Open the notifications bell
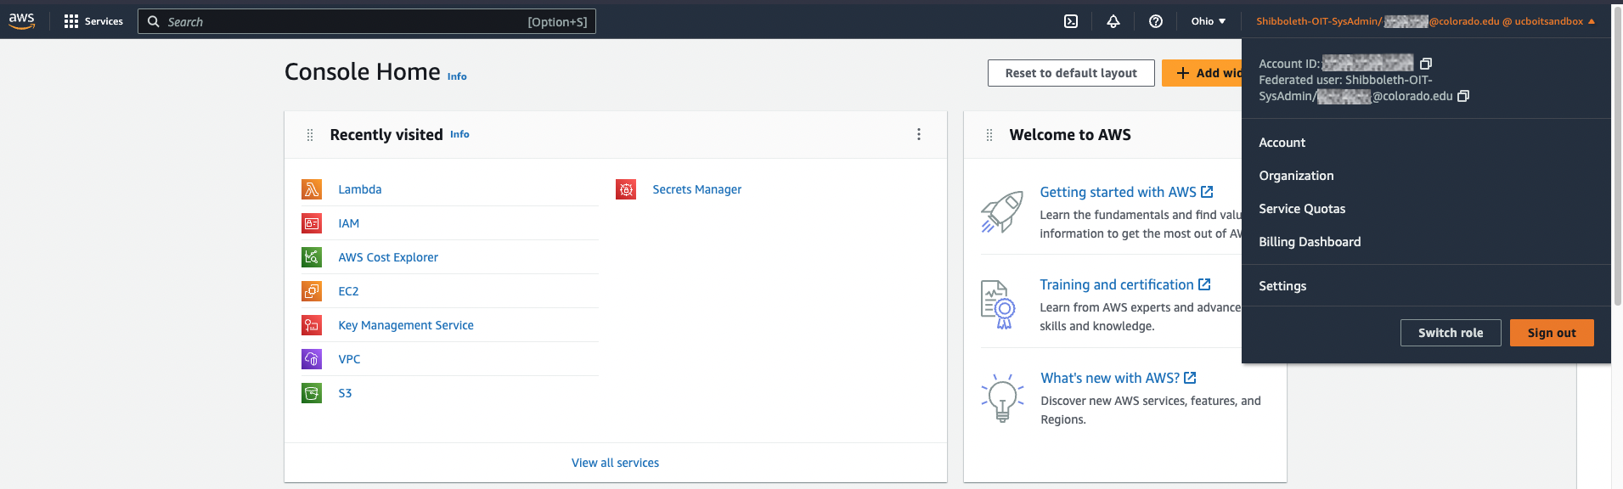 tap(1113, 21)
